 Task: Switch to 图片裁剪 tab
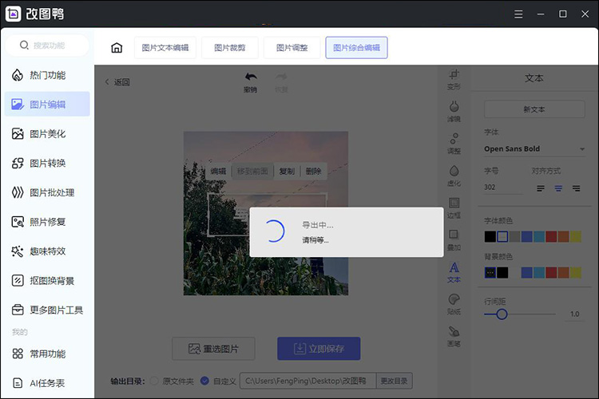coord(230,48)
